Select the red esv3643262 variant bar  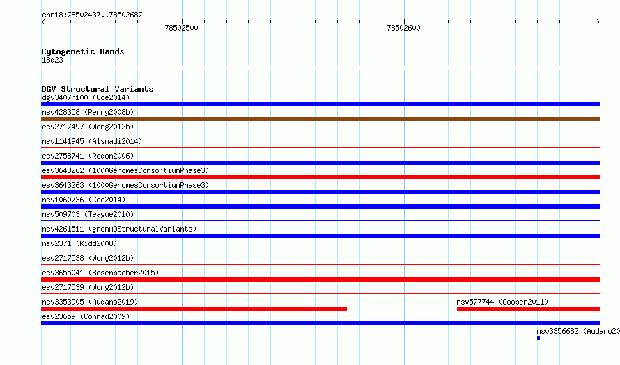(320, 177)
